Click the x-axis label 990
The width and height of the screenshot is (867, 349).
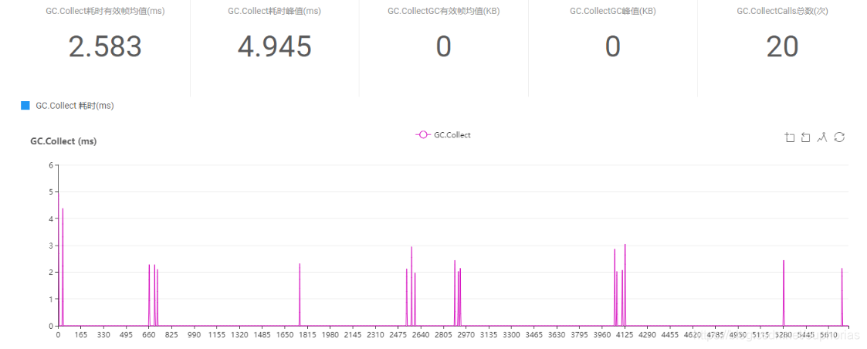coord(194,334)
